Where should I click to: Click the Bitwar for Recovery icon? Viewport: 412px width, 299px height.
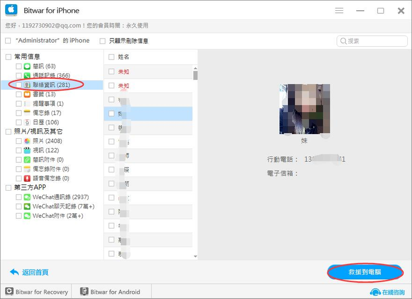pos(9,291)
